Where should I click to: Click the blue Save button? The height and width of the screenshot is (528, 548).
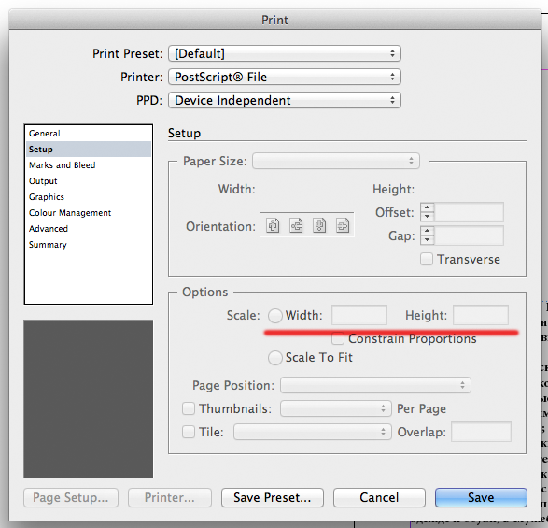[x=481, y=497]
